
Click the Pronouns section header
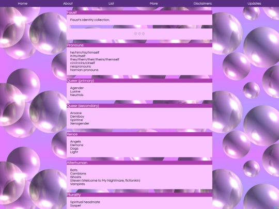click(x=139, y=45)
